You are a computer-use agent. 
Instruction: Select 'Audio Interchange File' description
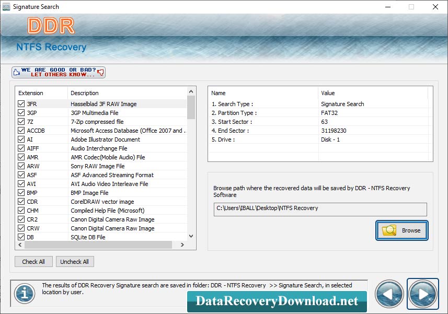pyautogui.click(x=99, y=148)
